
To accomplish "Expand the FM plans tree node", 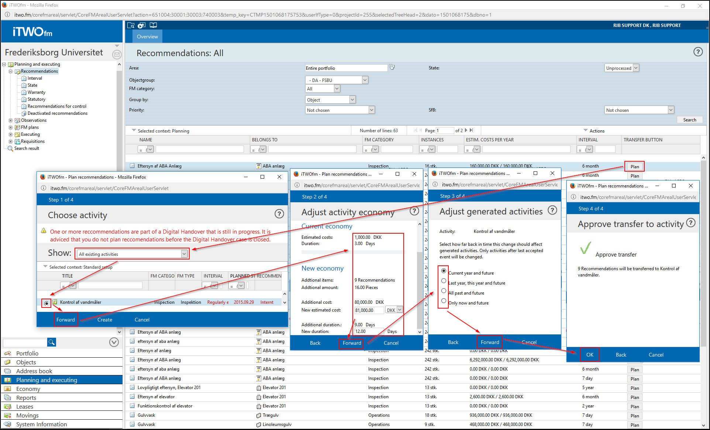I will (11, 127).
